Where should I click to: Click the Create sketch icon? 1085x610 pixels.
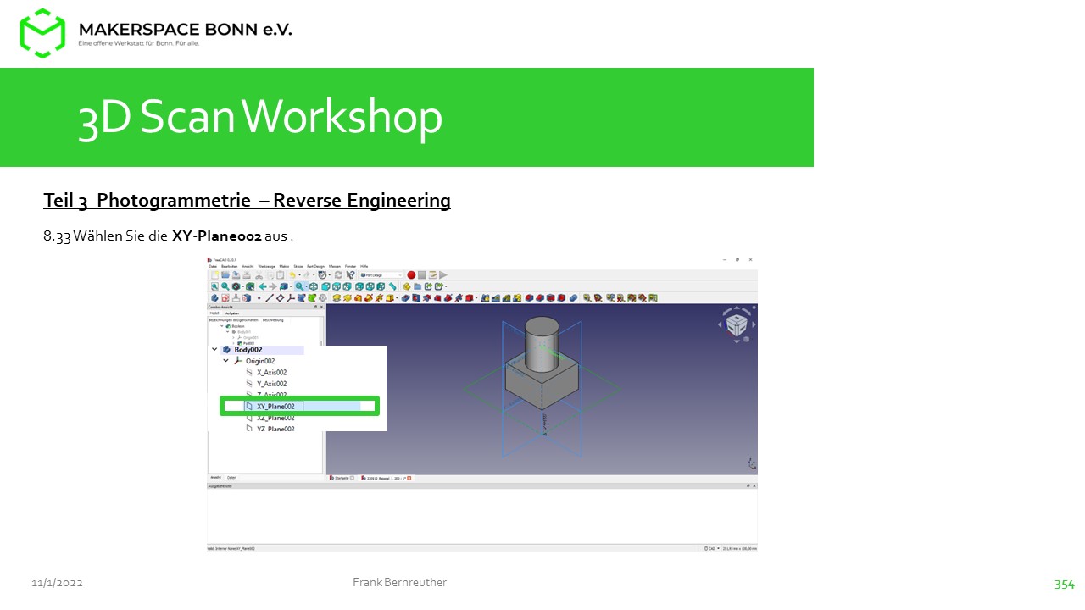click(225, 297)
